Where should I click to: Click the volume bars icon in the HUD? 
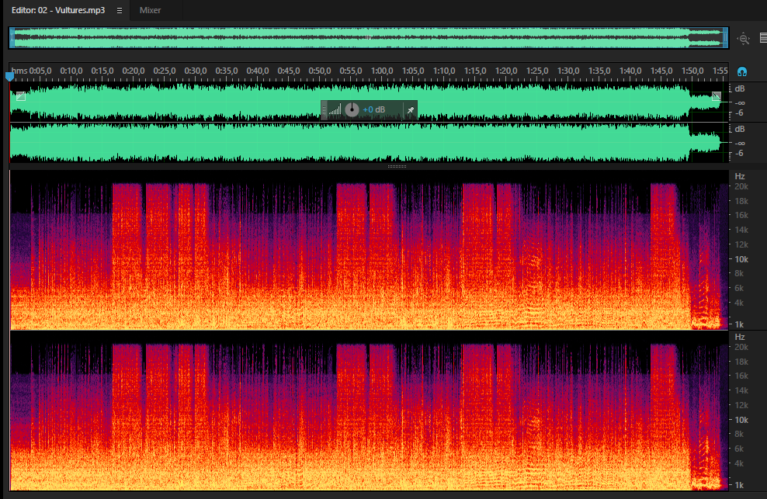click(x=335, y=109)
